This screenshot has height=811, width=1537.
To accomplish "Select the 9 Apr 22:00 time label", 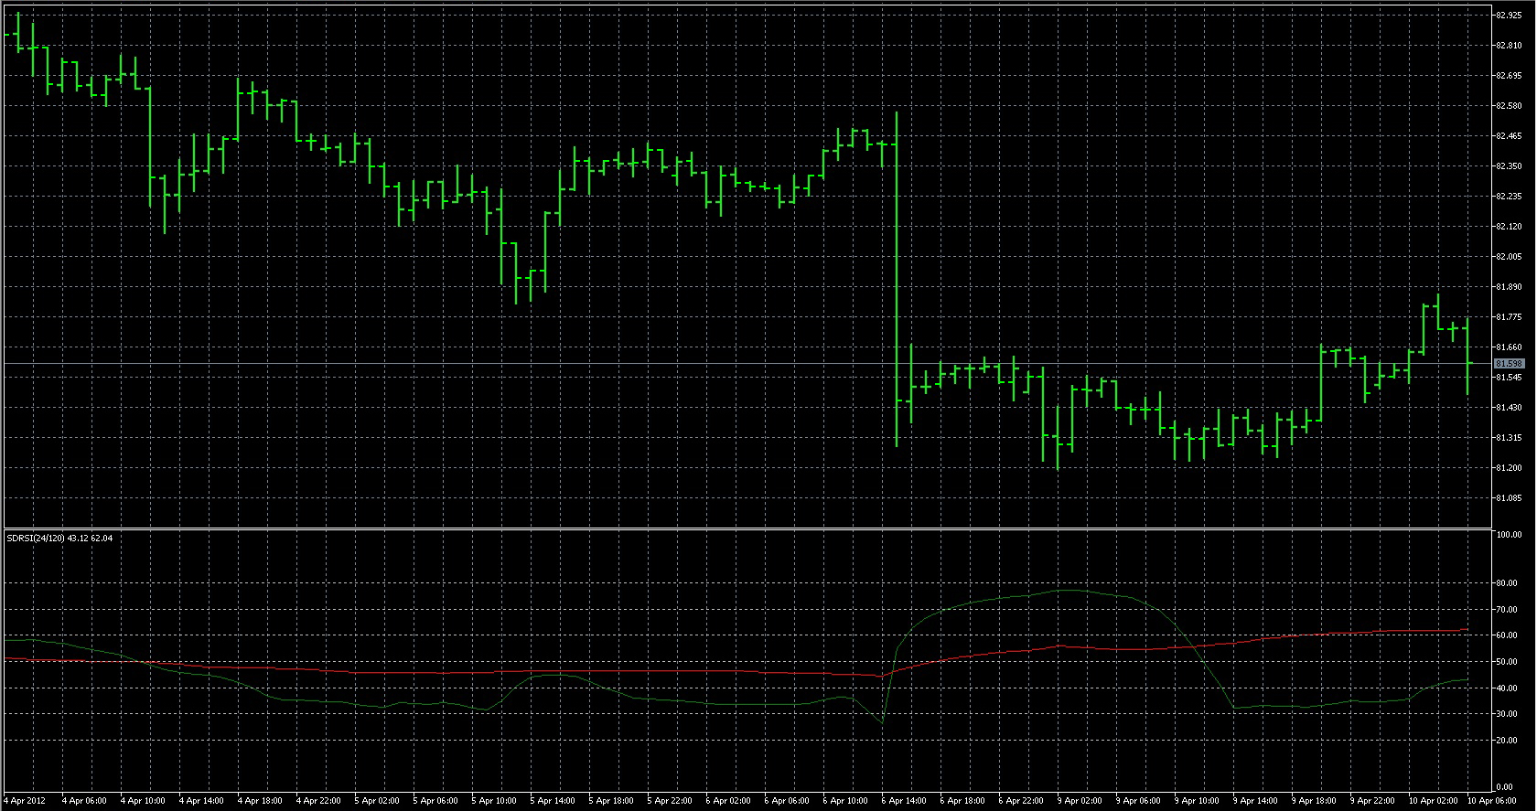I will point(1372,801).
